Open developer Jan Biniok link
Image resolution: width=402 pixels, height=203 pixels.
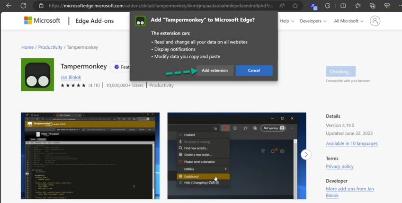71,77
